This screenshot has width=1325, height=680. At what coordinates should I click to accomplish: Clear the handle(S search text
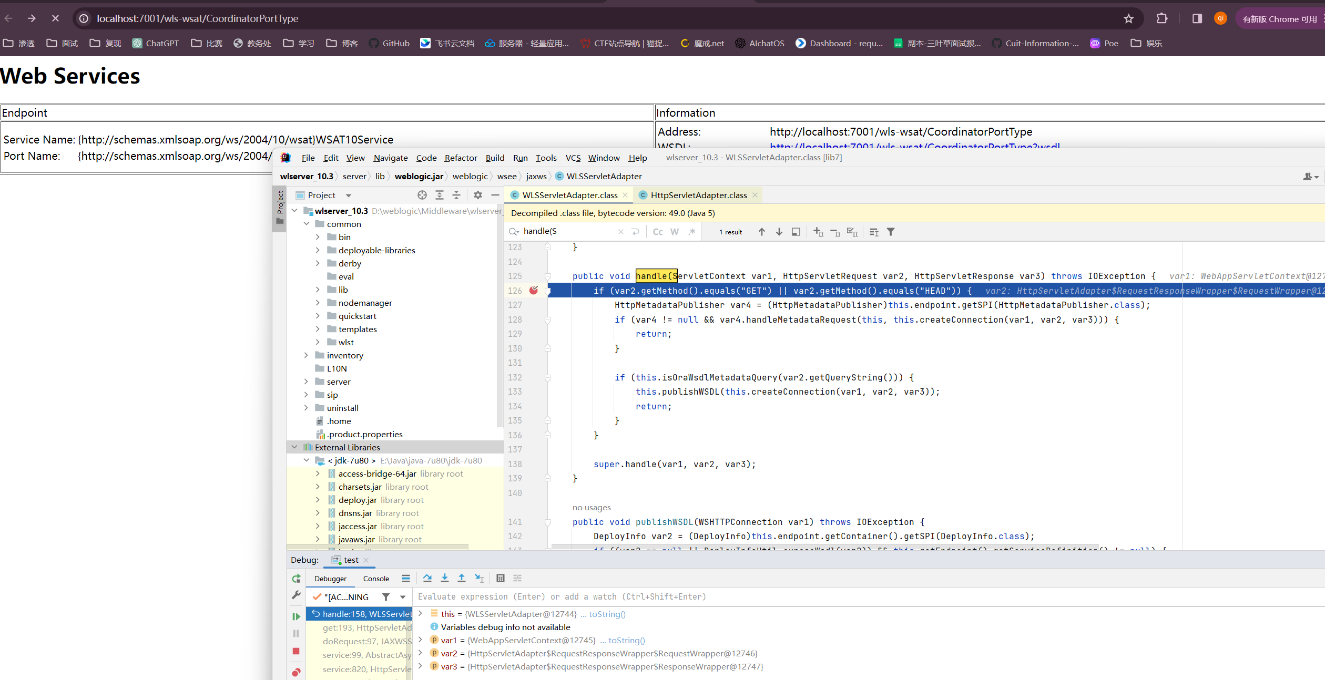[x=621, y=232]
